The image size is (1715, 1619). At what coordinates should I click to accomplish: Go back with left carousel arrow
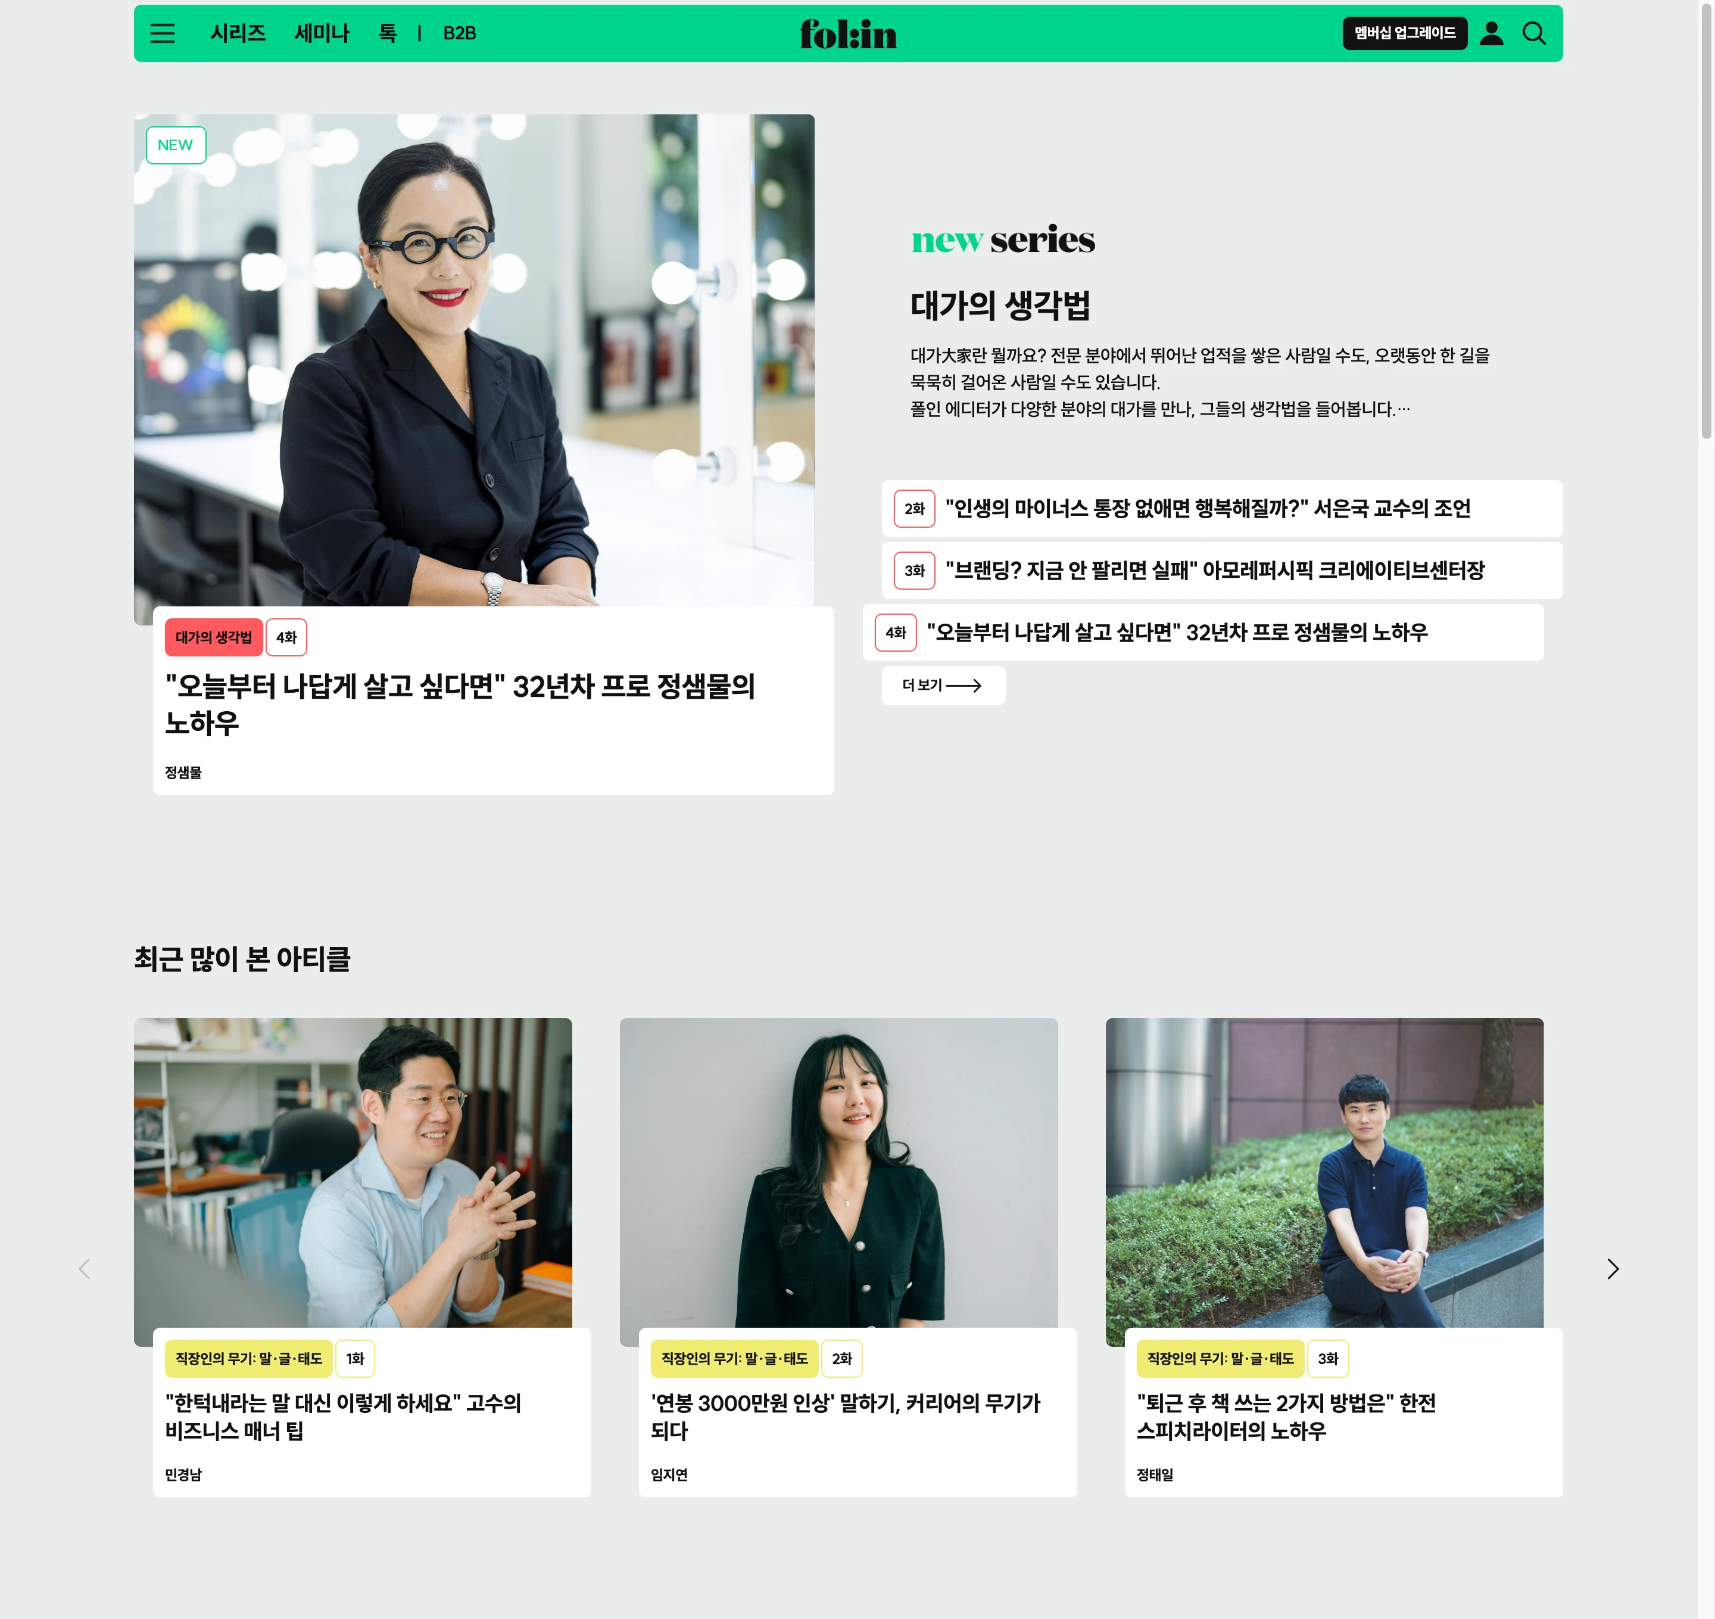pos(85,1269)
